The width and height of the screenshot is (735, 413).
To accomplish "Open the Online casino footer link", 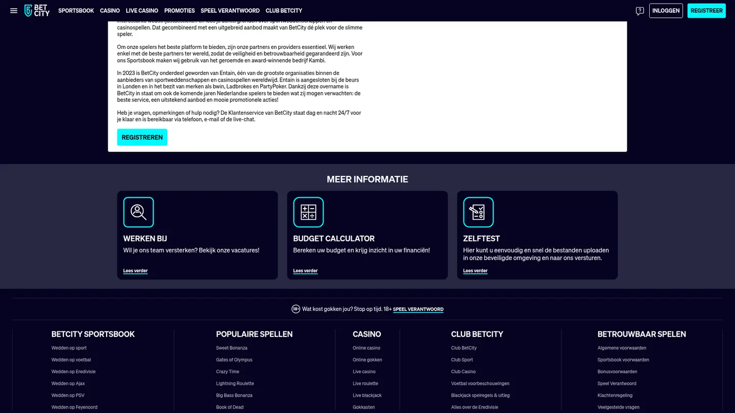I will [x=366, y=348].
